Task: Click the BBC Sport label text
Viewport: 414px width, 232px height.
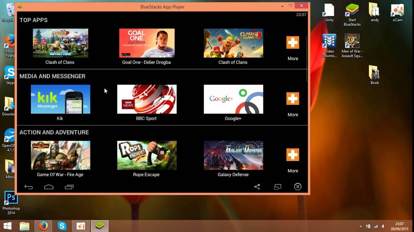Action: pyautogui.click(x=146, y=118)
